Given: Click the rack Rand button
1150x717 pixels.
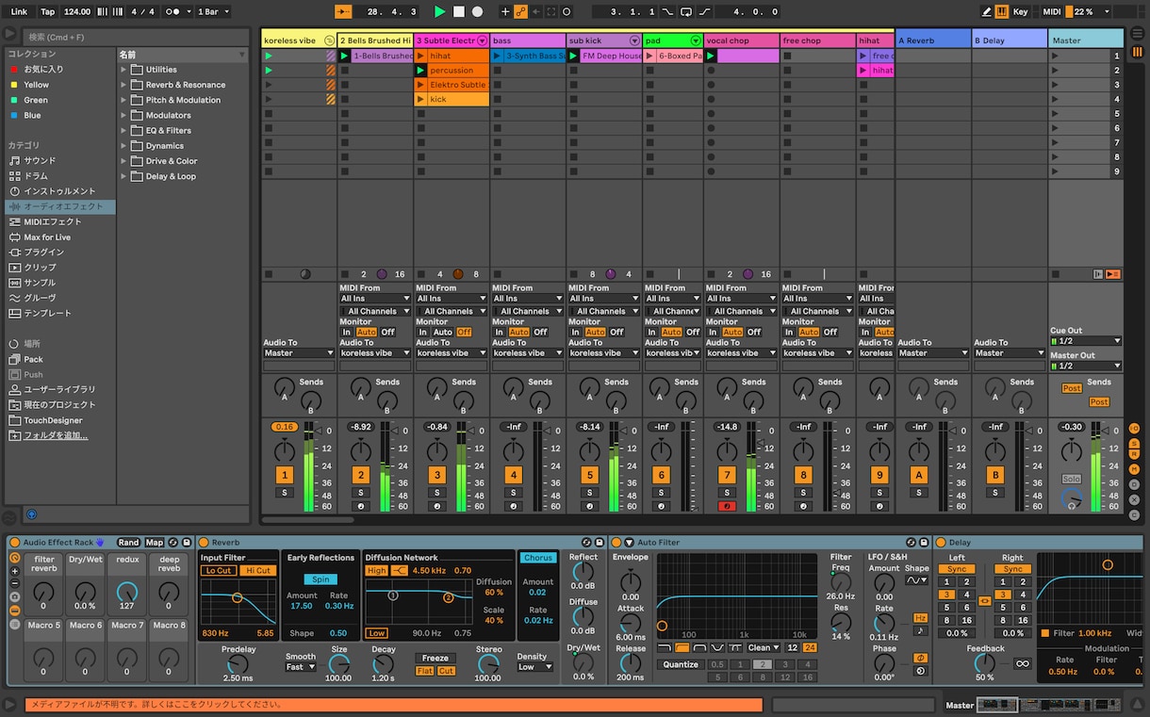Looking at the screenshot, I should [128, 543].
